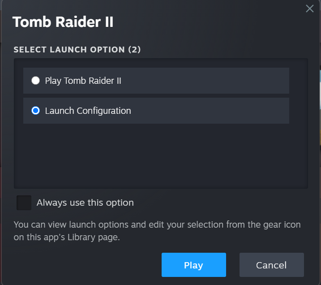Click the 'Launch Configuration' label text
321x285 pixels.
tap(88, 111)
